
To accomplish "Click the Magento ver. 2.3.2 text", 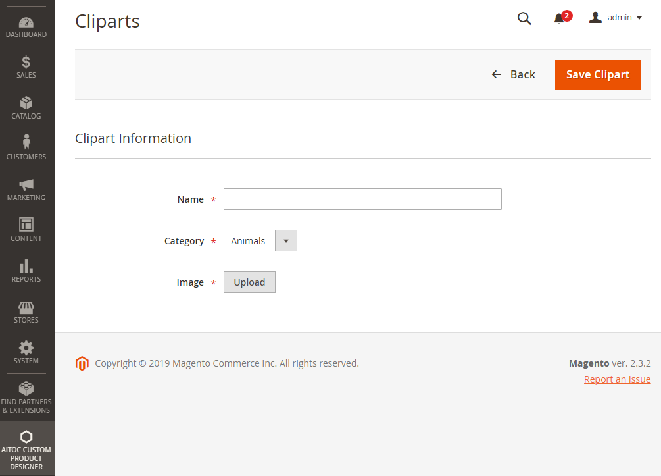I will coord(610,363).
